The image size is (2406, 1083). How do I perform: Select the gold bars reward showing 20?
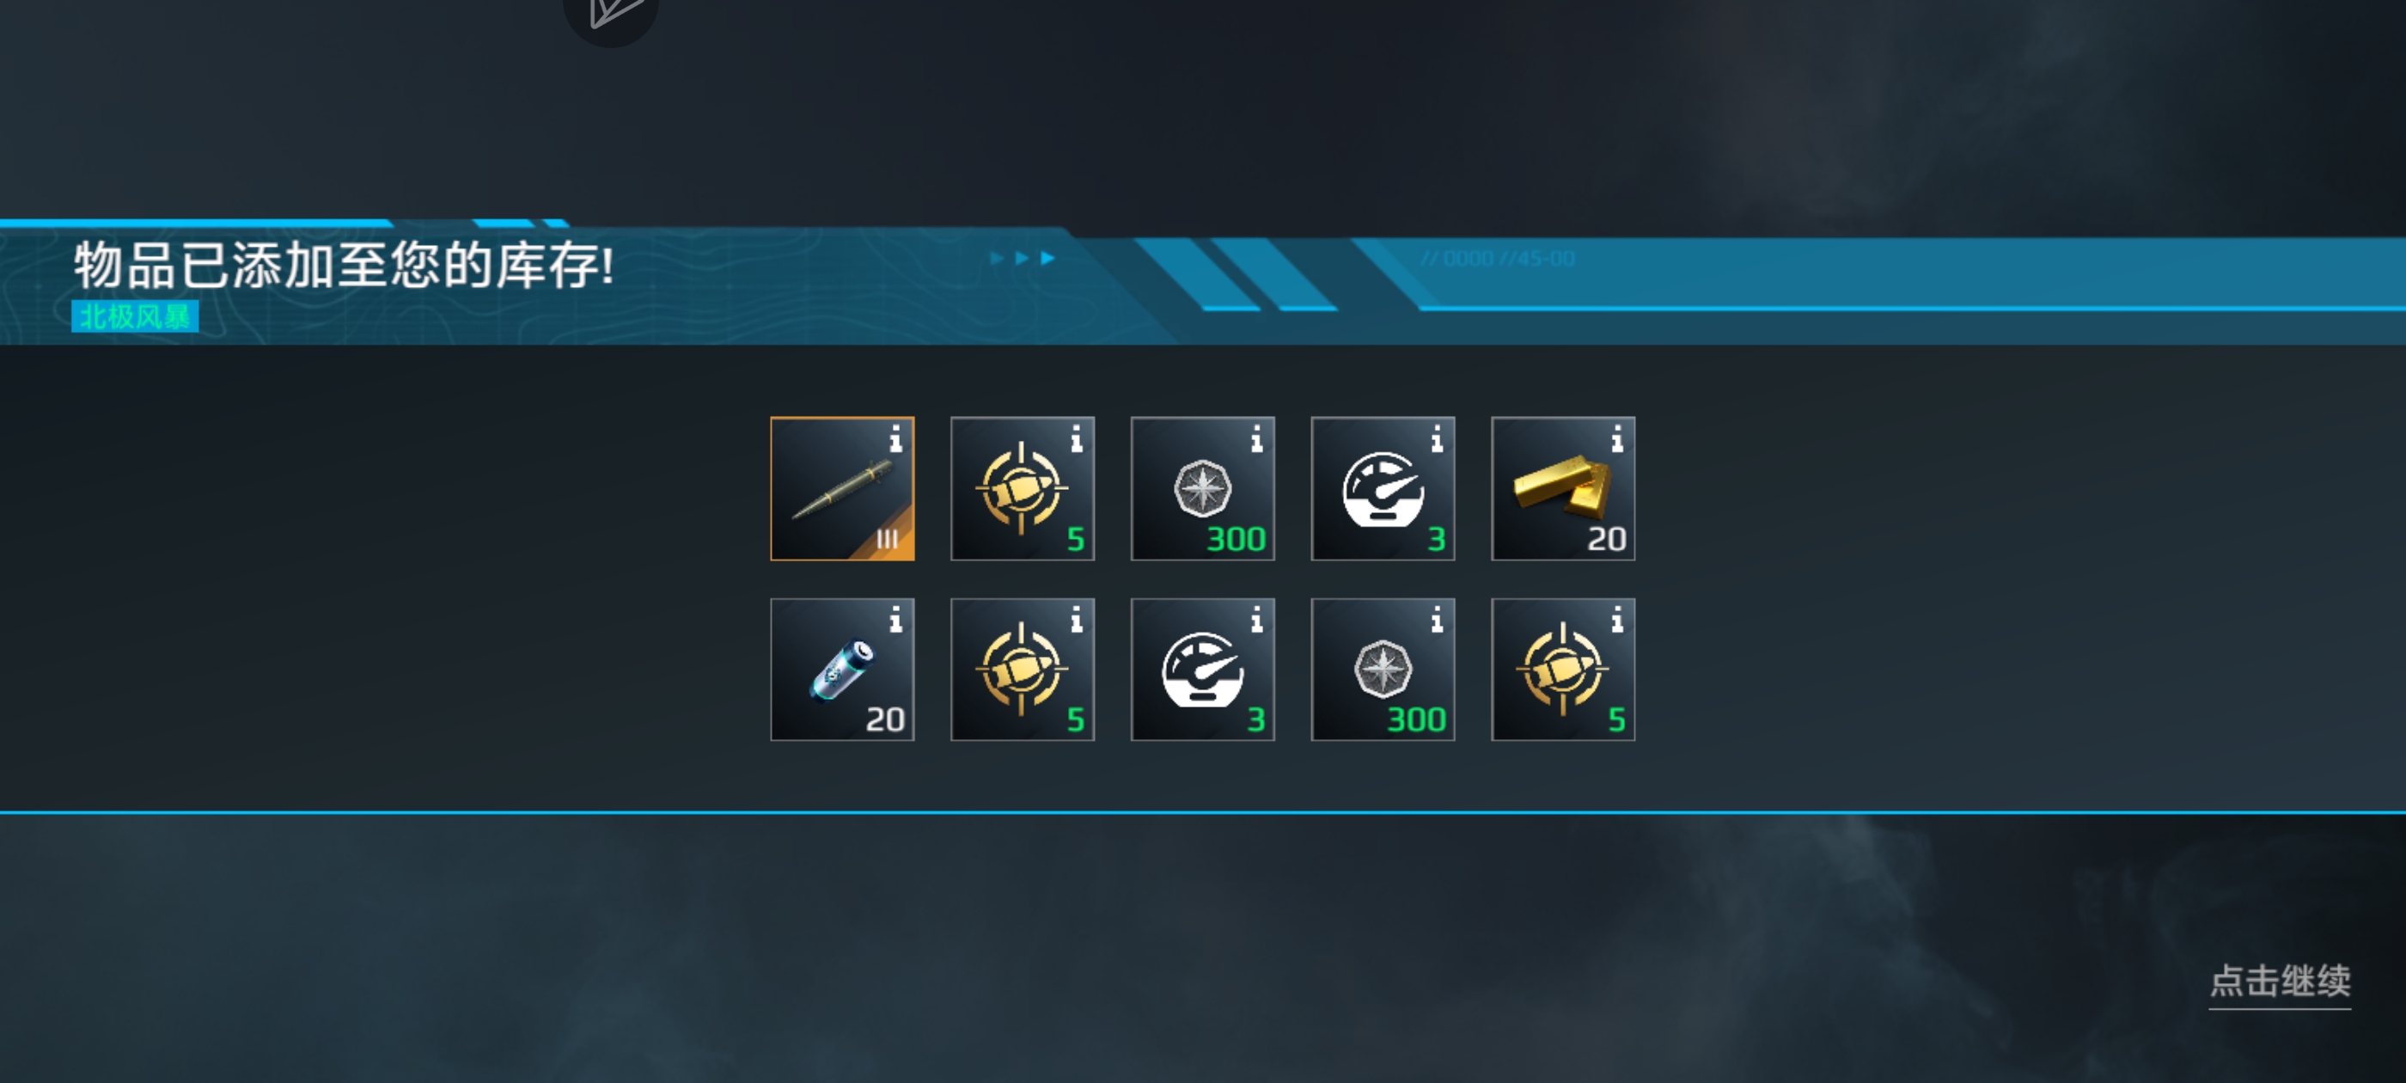coord(1562,487)
